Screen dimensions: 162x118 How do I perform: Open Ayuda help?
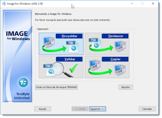pos(42,109)
